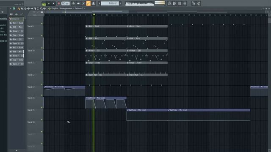Viewport: 271px width, 152px height.
Task: Click the piano keys icon in the picker panel
Action: pos(11,14)
